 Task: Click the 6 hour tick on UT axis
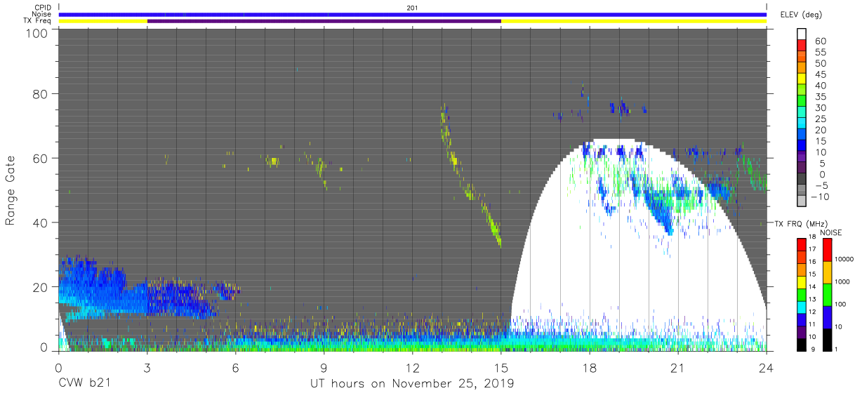235,367
